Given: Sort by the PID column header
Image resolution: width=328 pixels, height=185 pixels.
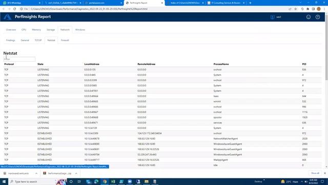Looking at the screenshot, I should pos(304,64).
